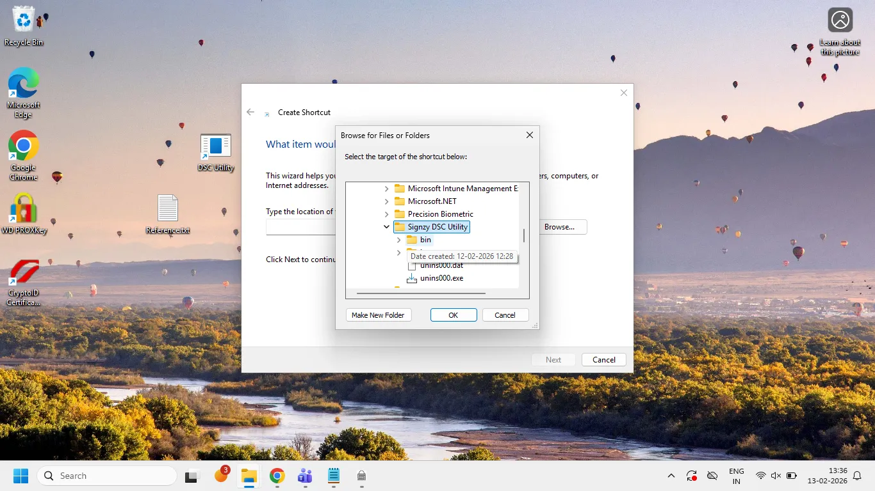Image resolution: width=875 pixels, height=491 pixels.
Task: Open the orange app with badge 3 in the taskbar
Action: click(221, 475)
